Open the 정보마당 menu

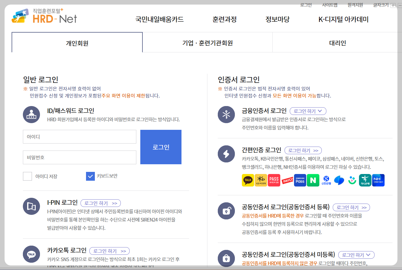[277, 20]
